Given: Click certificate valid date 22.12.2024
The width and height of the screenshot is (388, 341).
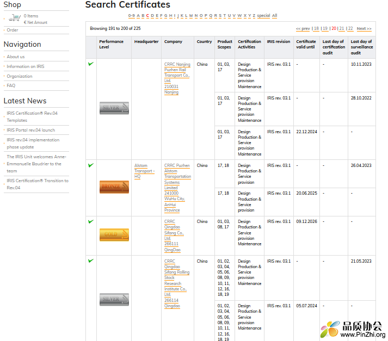Looking at the screenshot, I should [x=306, y=132].
